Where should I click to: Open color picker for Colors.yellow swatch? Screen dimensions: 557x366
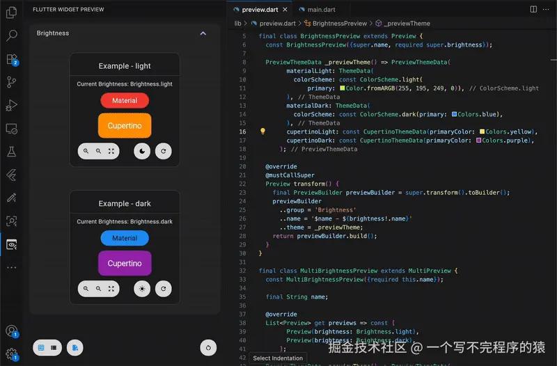482,132
